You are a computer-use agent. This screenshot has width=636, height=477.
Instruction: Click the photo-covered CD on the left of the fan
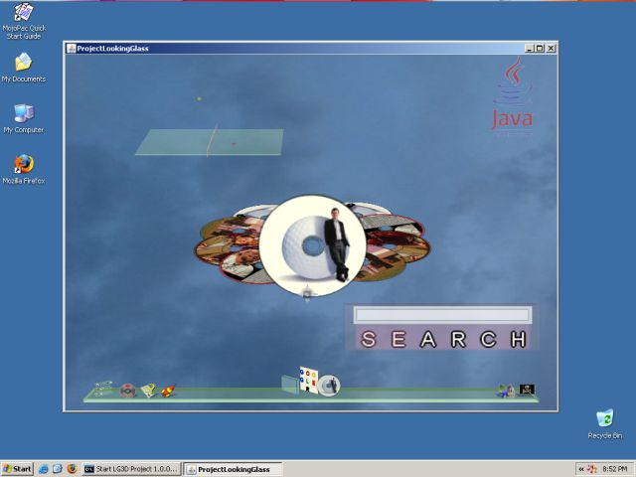pos(228,248)
